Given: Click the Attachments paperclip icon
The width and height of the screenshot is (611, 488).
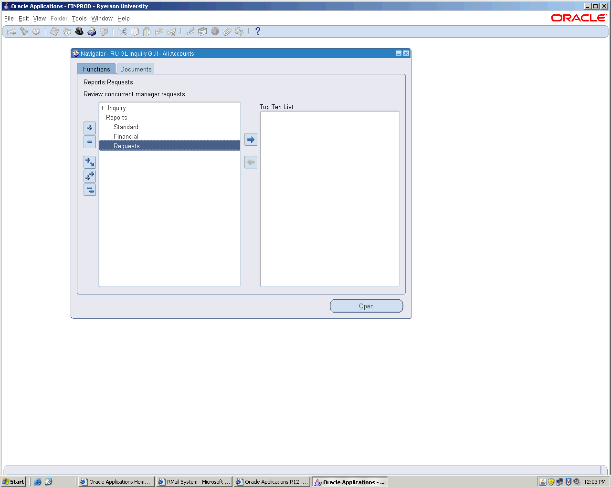Looking at the screenshot, I should [x=227, y=31].
